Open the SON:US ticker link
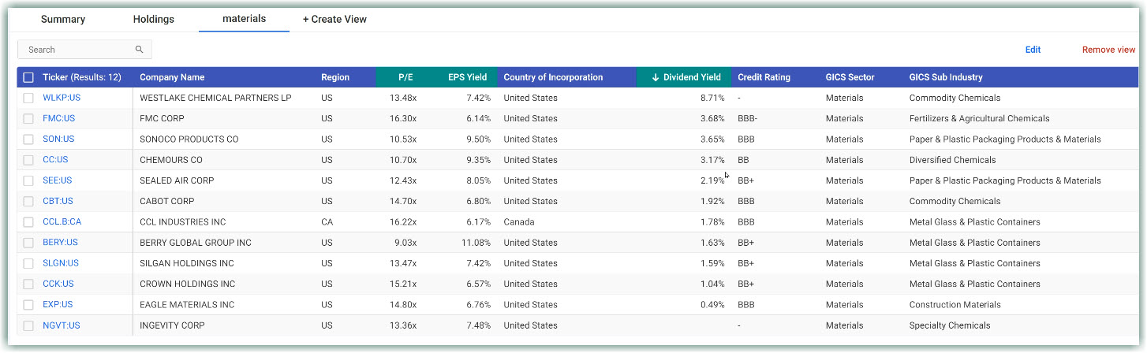 (x=58, y=139)
